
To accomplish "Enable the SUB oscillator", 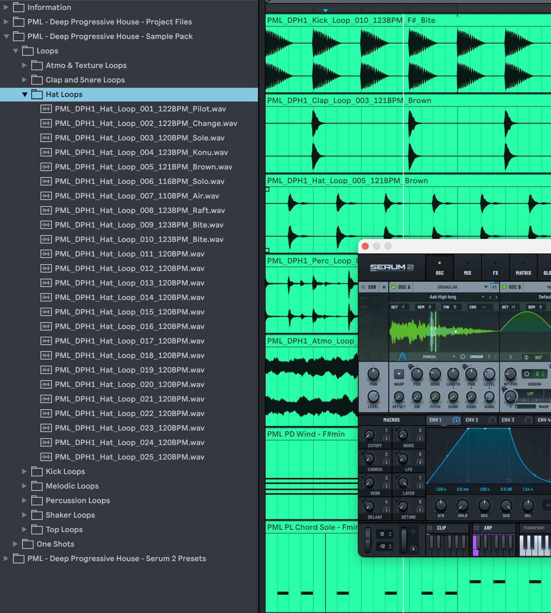I will coord(363,287).
